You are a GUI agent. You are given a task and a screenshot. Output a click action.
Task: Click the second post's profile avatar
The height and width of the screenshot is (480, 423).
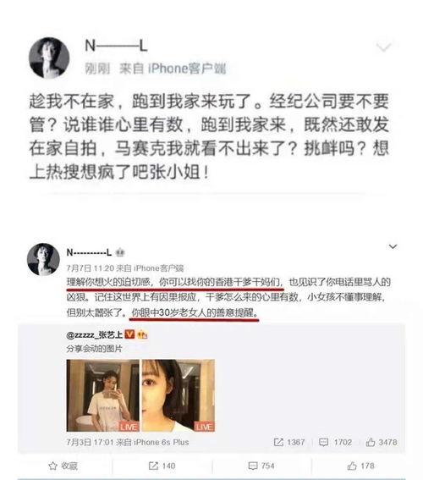(x=43, y=259)
